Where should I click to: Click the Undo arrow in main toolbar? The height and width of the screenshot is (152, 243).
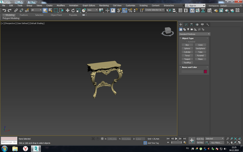click(4, 10)
